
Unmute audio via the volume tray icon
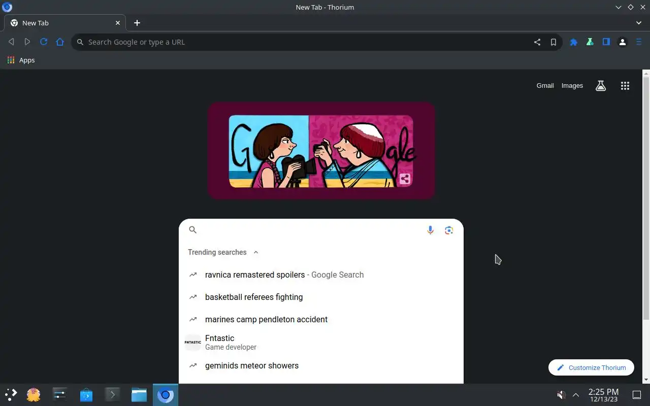[x=561, y=395]
